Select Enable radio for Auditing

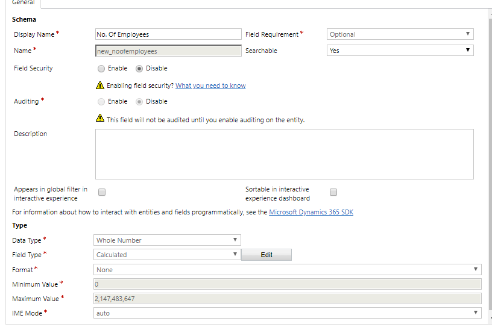pyautogui.click(x=101, y=102)
